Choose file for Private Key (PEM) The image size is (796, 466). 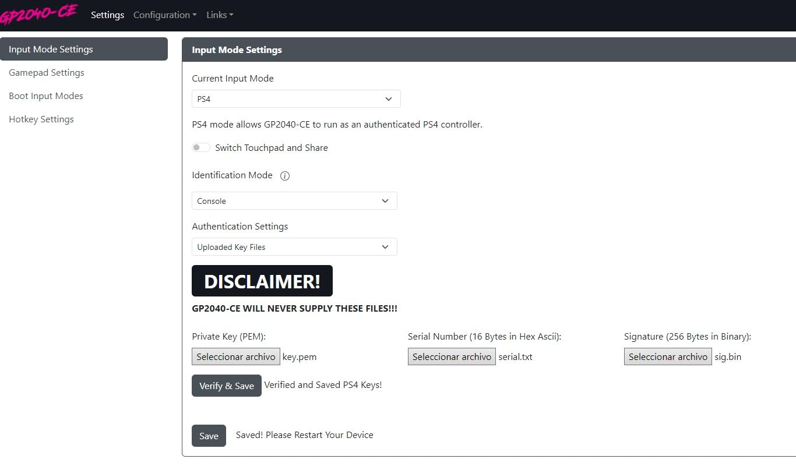pos(236,356)
